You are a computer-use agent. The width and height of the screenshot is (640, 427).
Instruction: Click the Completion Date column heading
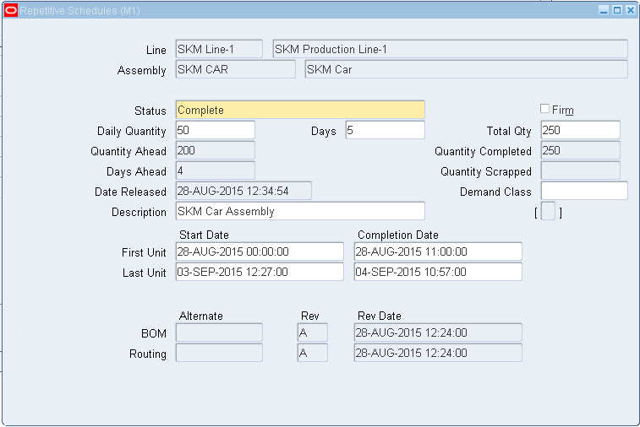(398, 235)
